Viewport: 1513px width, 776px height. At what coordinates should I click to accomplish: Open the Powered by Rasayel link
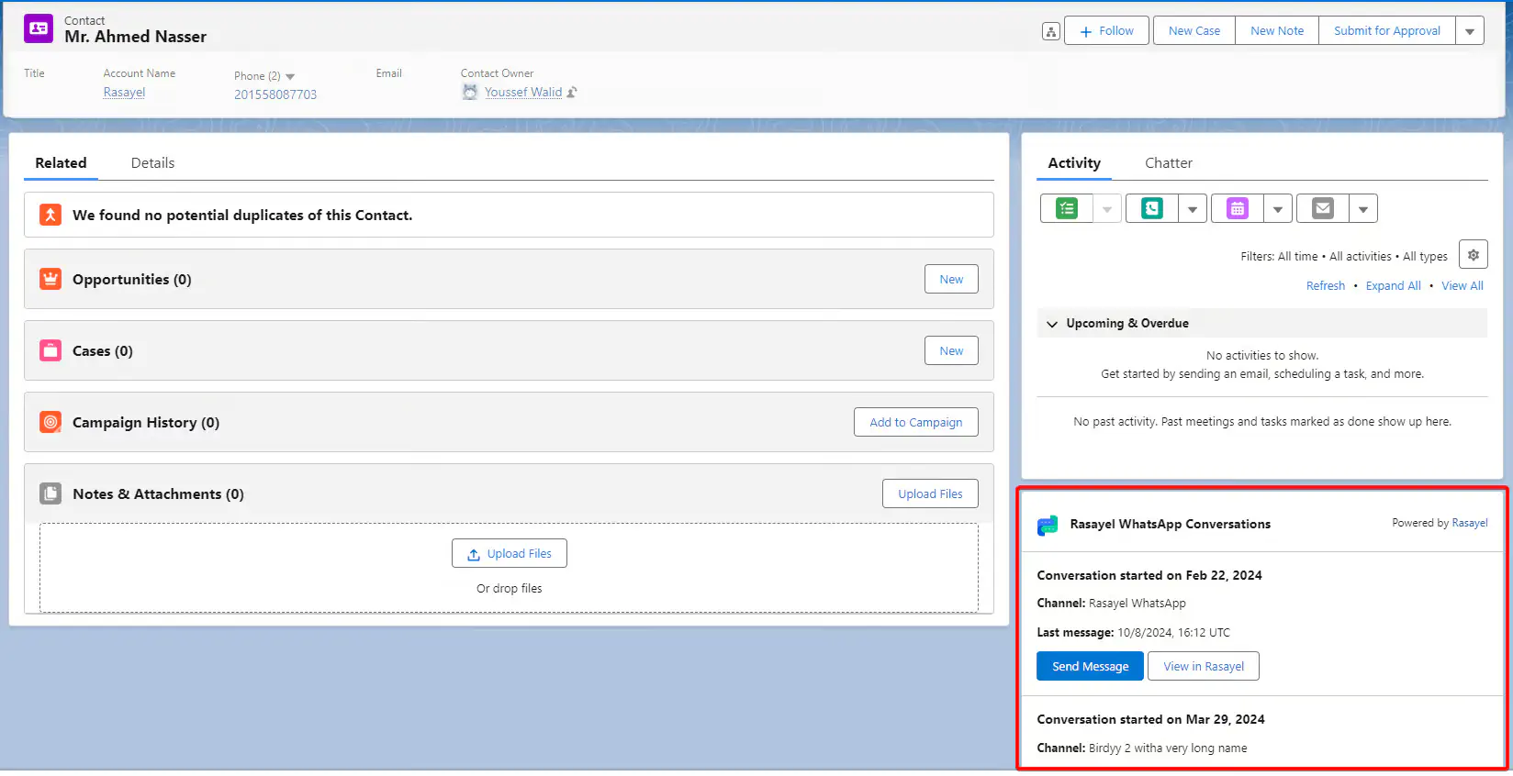tap(1470, 523)
